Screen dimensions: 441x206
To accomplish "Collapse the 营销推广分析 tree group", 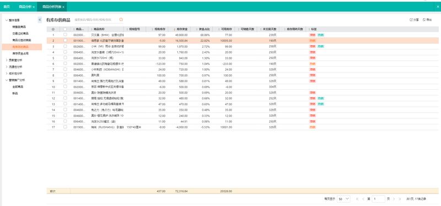I will (x=7, y=80).
